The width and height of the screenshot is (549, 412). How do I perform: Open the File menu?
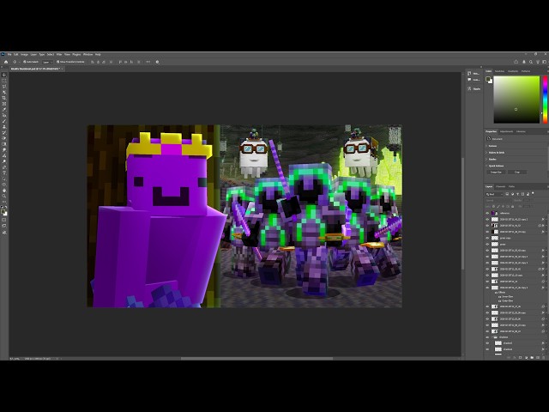coord(9,54)
